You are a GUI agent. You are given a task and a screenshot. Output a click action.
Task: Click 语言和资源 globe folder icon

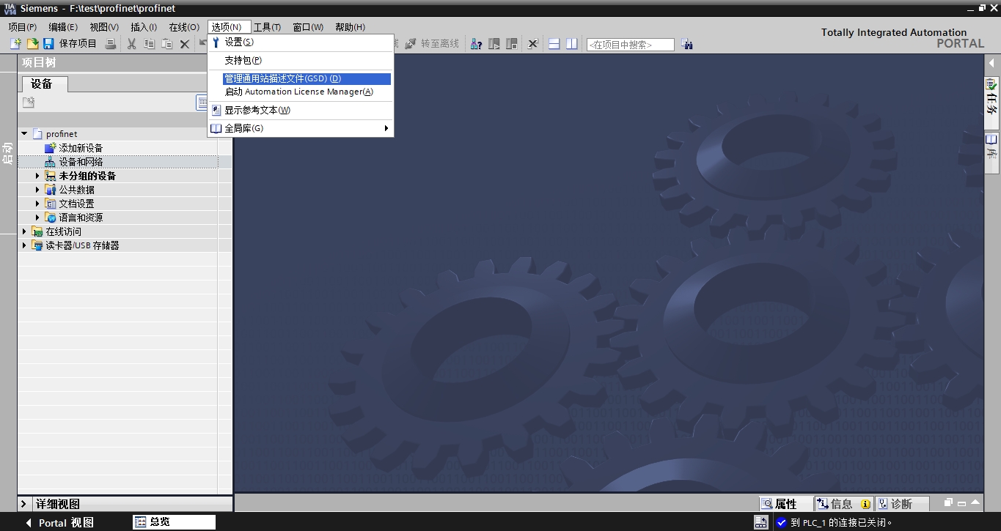click(51, 218)
